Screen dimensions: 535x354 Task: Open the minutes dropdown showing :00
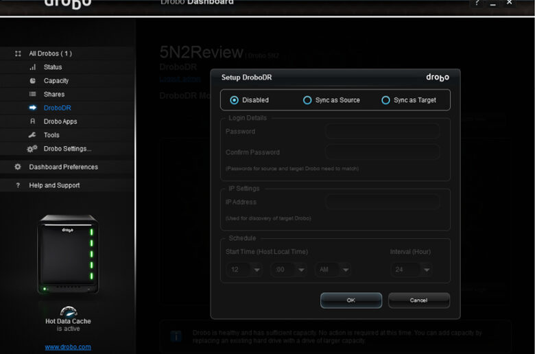(289, 270)
